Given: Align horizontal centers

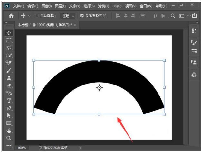Looking at the screenshot, I should click(x=126, y=16).
